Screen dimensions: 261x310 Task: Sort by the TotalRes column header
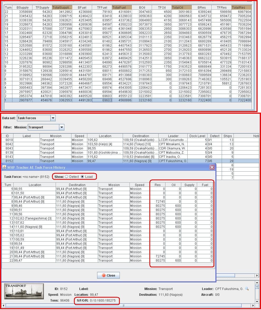click(241, 8)
